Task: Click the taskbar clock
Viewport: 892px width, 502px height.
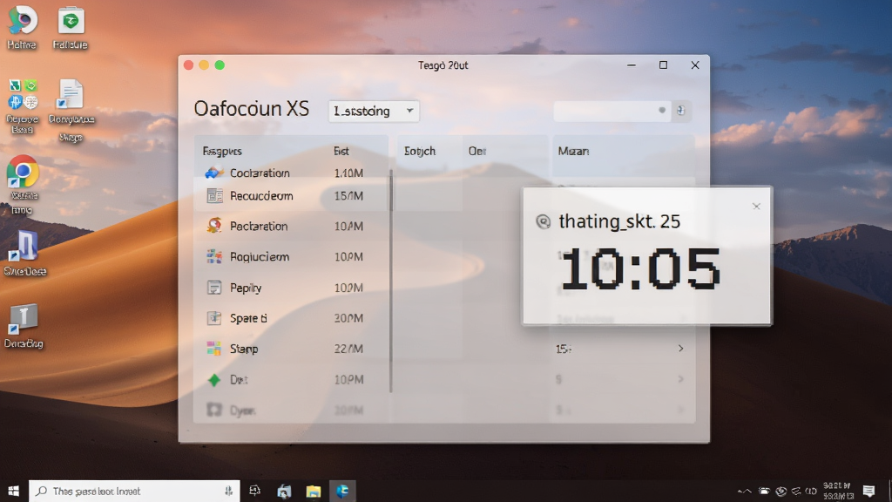Action: pos(838,491)
